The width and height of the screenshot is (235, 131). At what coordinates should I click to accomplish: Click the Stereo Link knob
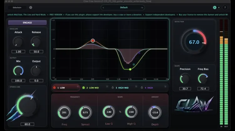(x=27, y=105)
